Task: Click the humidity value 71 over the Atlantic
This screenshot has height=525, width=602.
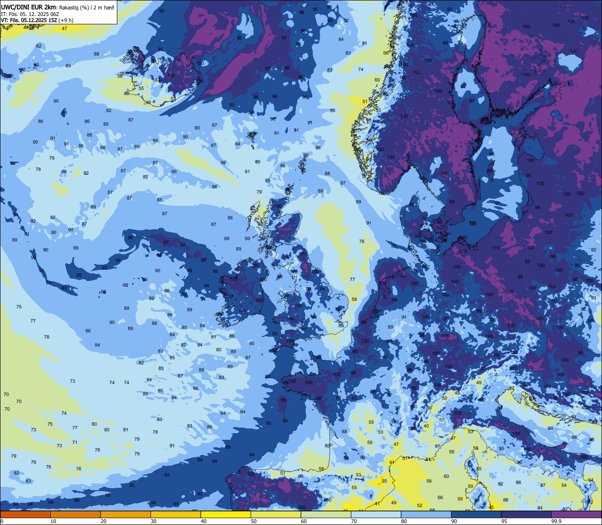Action: pos(75,442)
